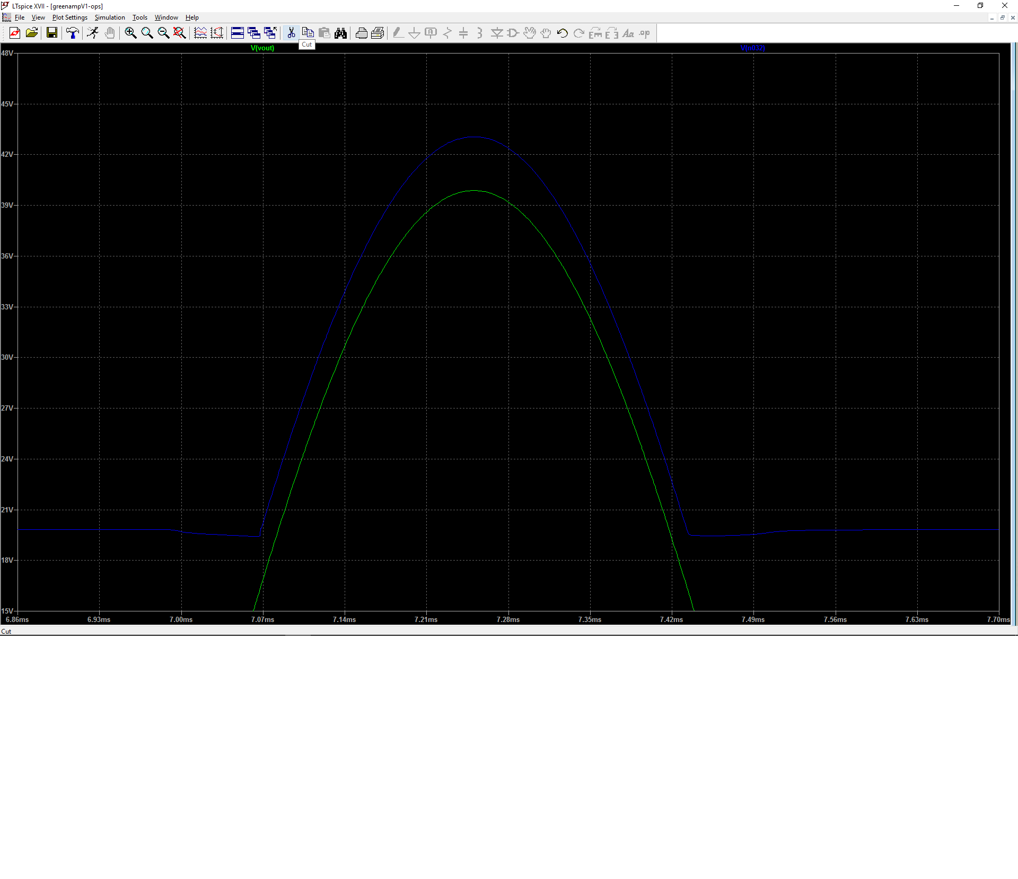Viewport: 1018px width, 879px height.
Task: Click the Text Aa icon
Action: pos(628,33)
